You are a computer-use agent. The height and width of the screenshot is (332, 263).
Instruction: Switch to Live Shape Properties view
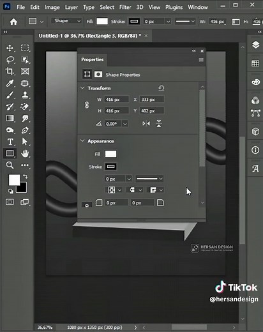coord(87,74)
